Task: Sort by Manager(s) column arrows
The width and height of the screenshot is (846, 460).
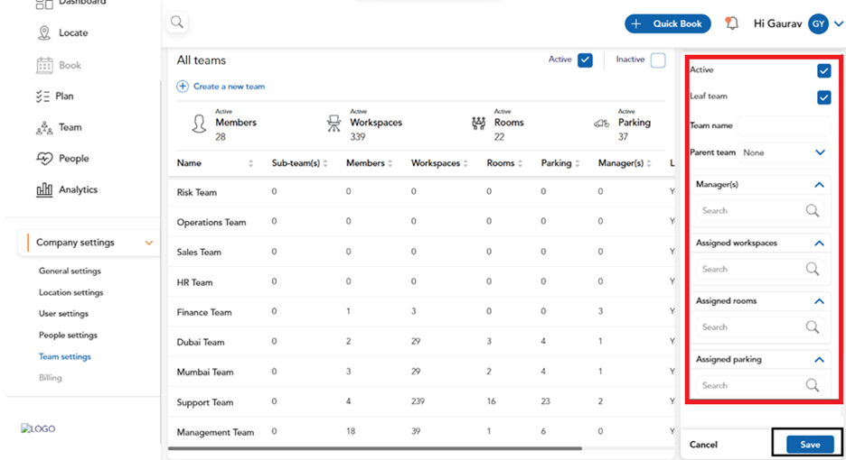Action: pos(649,163)
